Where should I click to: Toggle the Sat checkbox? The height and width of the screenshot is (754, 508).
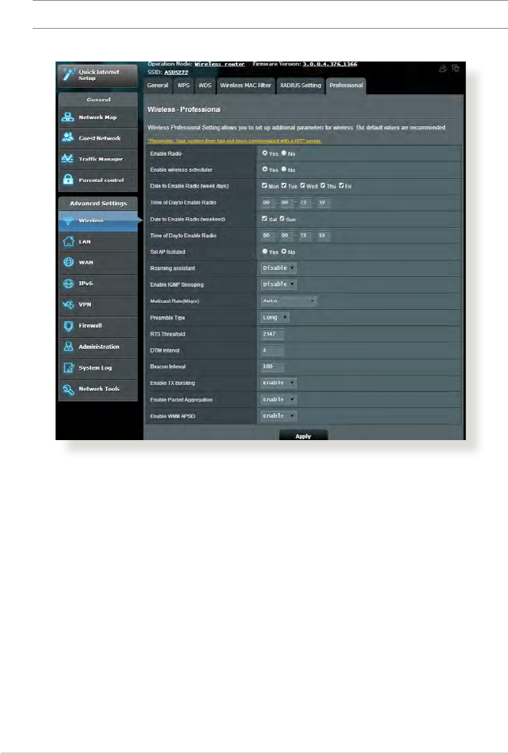click(265, 218)
